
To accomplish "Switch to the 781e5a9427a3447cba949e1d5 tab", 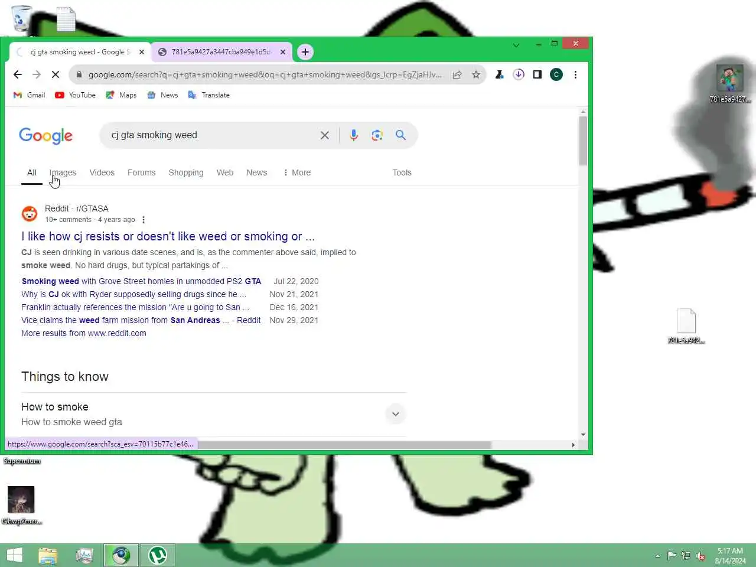I will click(221, 52).
